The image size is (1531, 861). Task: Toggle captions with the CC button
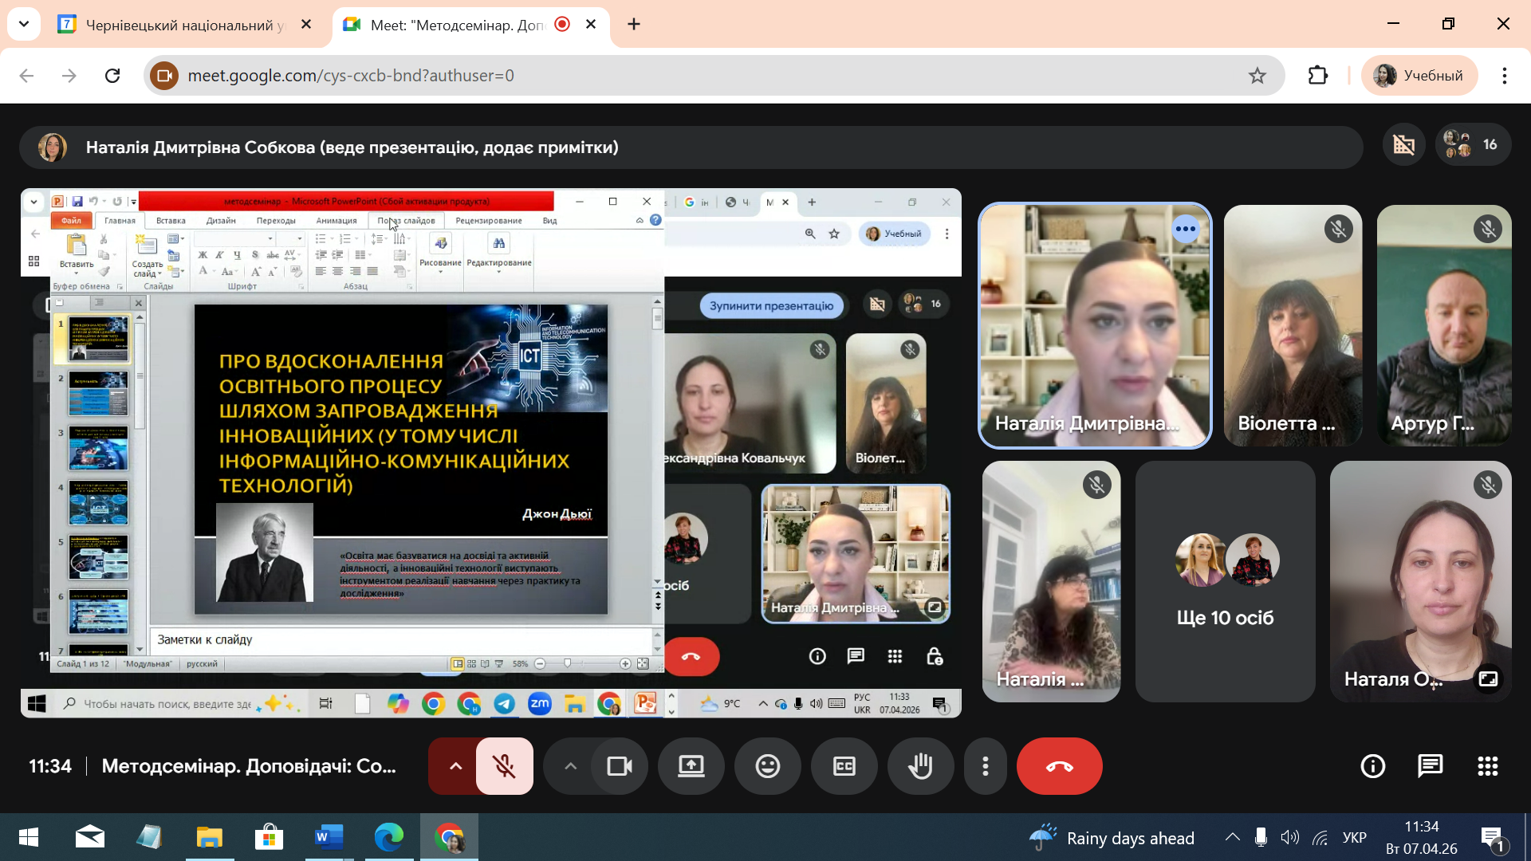[x=844, y=766]
